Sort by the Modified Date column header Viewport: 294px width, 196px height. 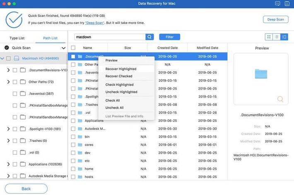tap(207, 48)
